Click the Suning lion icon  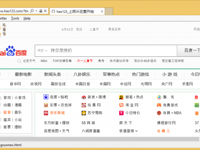coord(84,113)
